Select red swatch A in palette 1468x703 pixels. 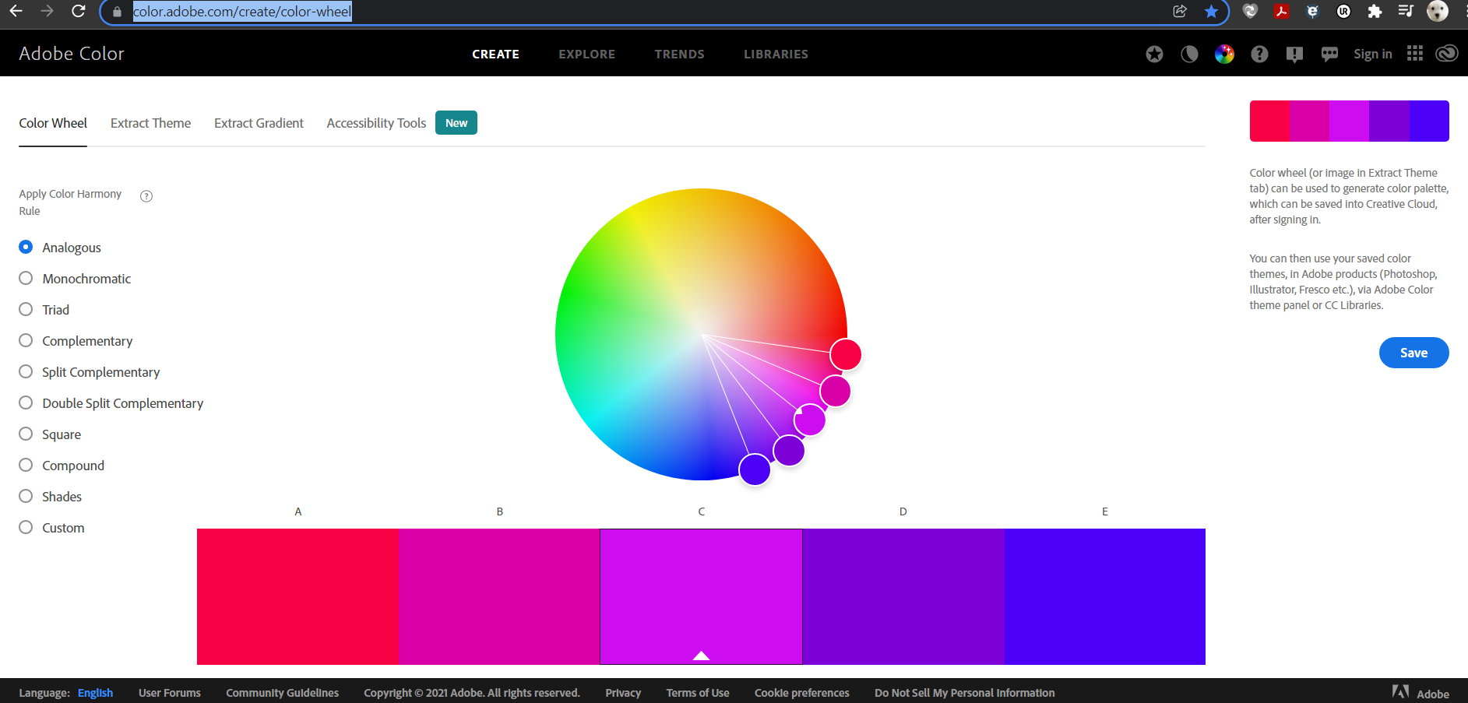tap(297, 596)
